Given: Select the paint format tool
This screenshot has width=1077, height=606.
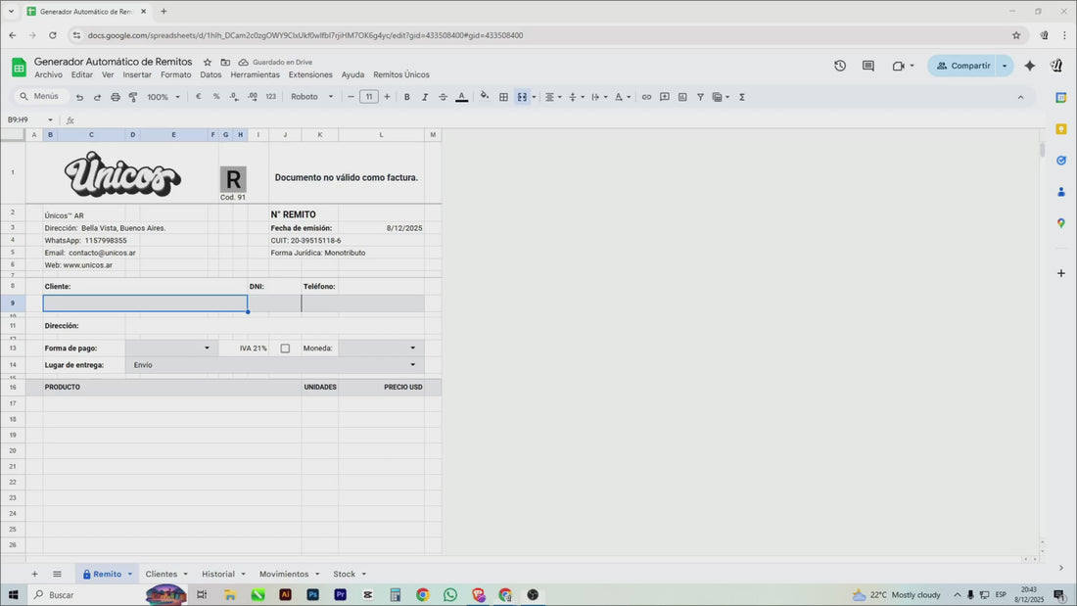Looking at the screenshot, I should (133, 97).
